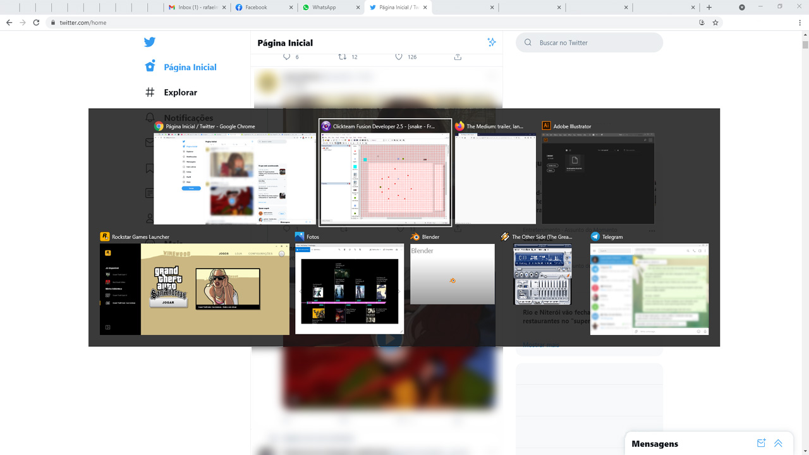The width and height of the screenshot is (809, 455).
Task: Switch to the Blender window thumbnail
Action: [x=453, y=274]
